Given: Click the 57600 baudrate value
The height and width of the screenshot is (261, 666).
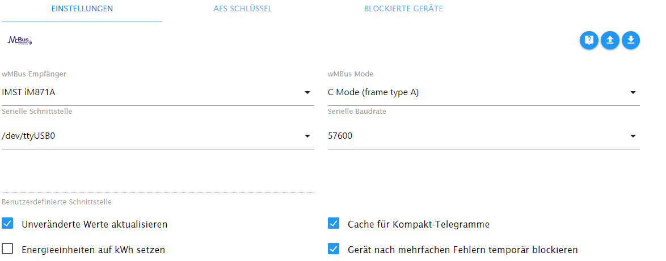Looking at the screenshot, I should pos(340,136).
